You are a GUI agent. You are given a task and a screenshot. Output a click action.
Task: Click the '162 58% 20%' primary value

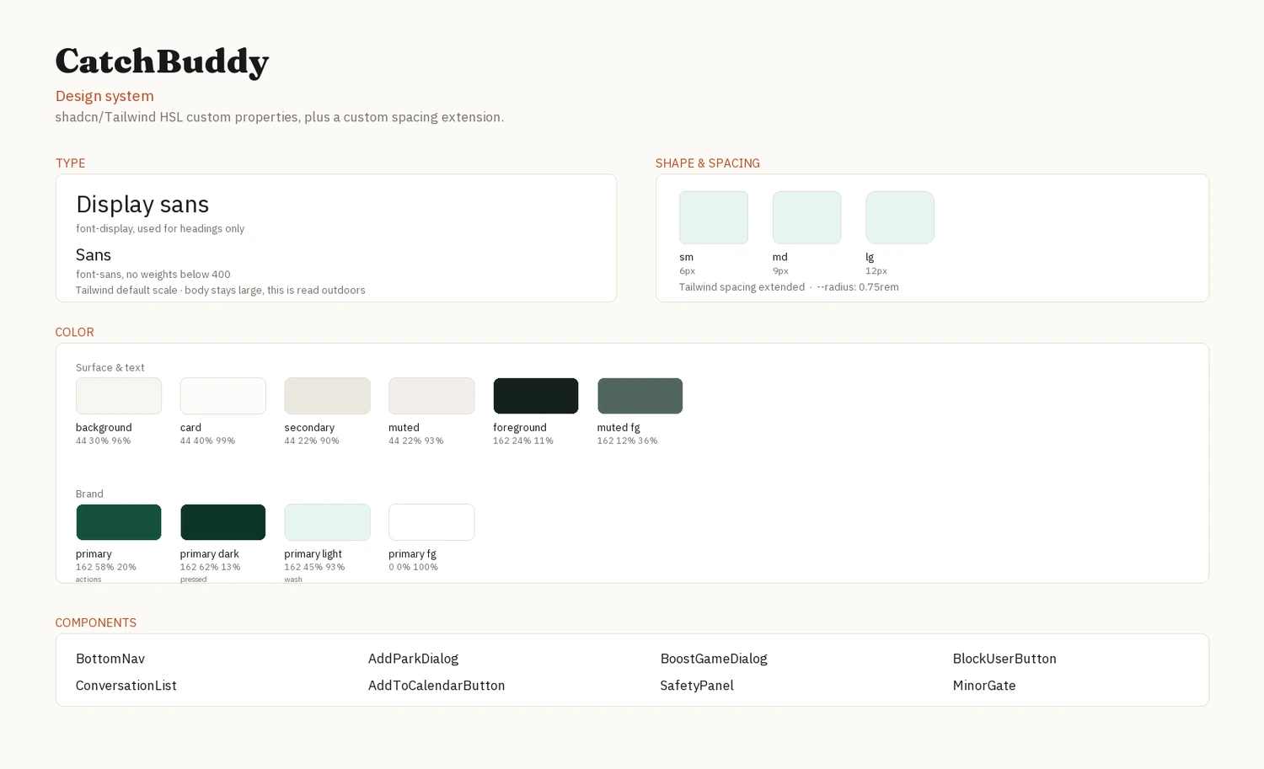point(106,567)
